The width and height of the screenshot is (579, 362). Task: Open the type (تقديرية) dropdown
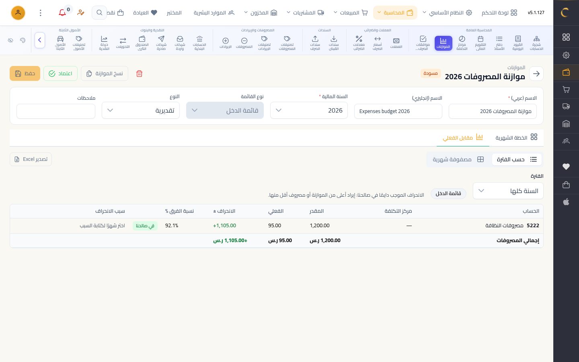141,111
